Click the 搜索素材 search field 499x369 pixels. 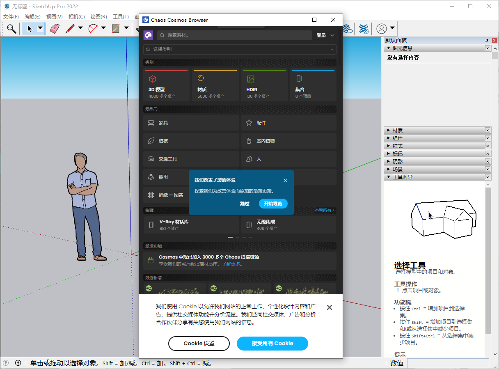(x=234, y=35)
